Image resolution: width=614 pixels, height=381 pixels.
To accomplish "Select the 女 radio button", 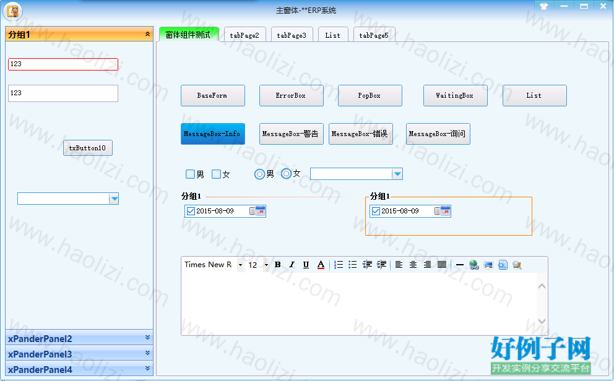I will pos(286,173).
